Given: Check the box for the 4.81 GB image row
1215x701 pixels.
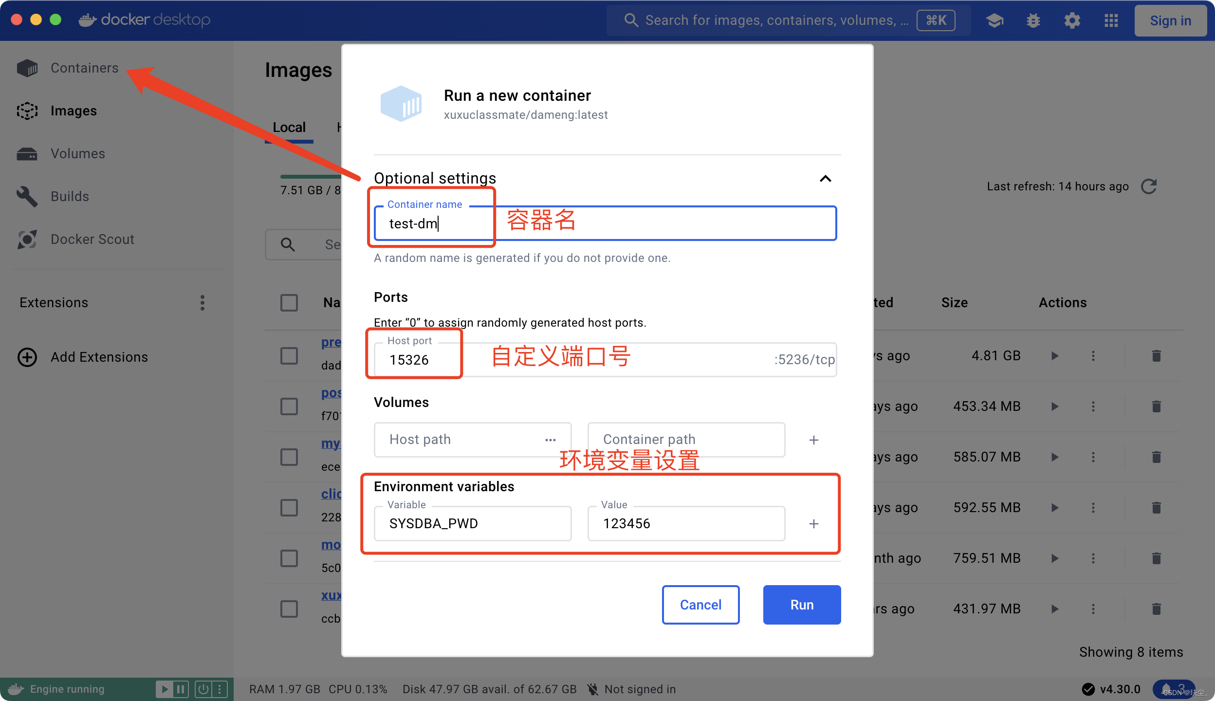Looking at the screenshot, I should point(289,356).
